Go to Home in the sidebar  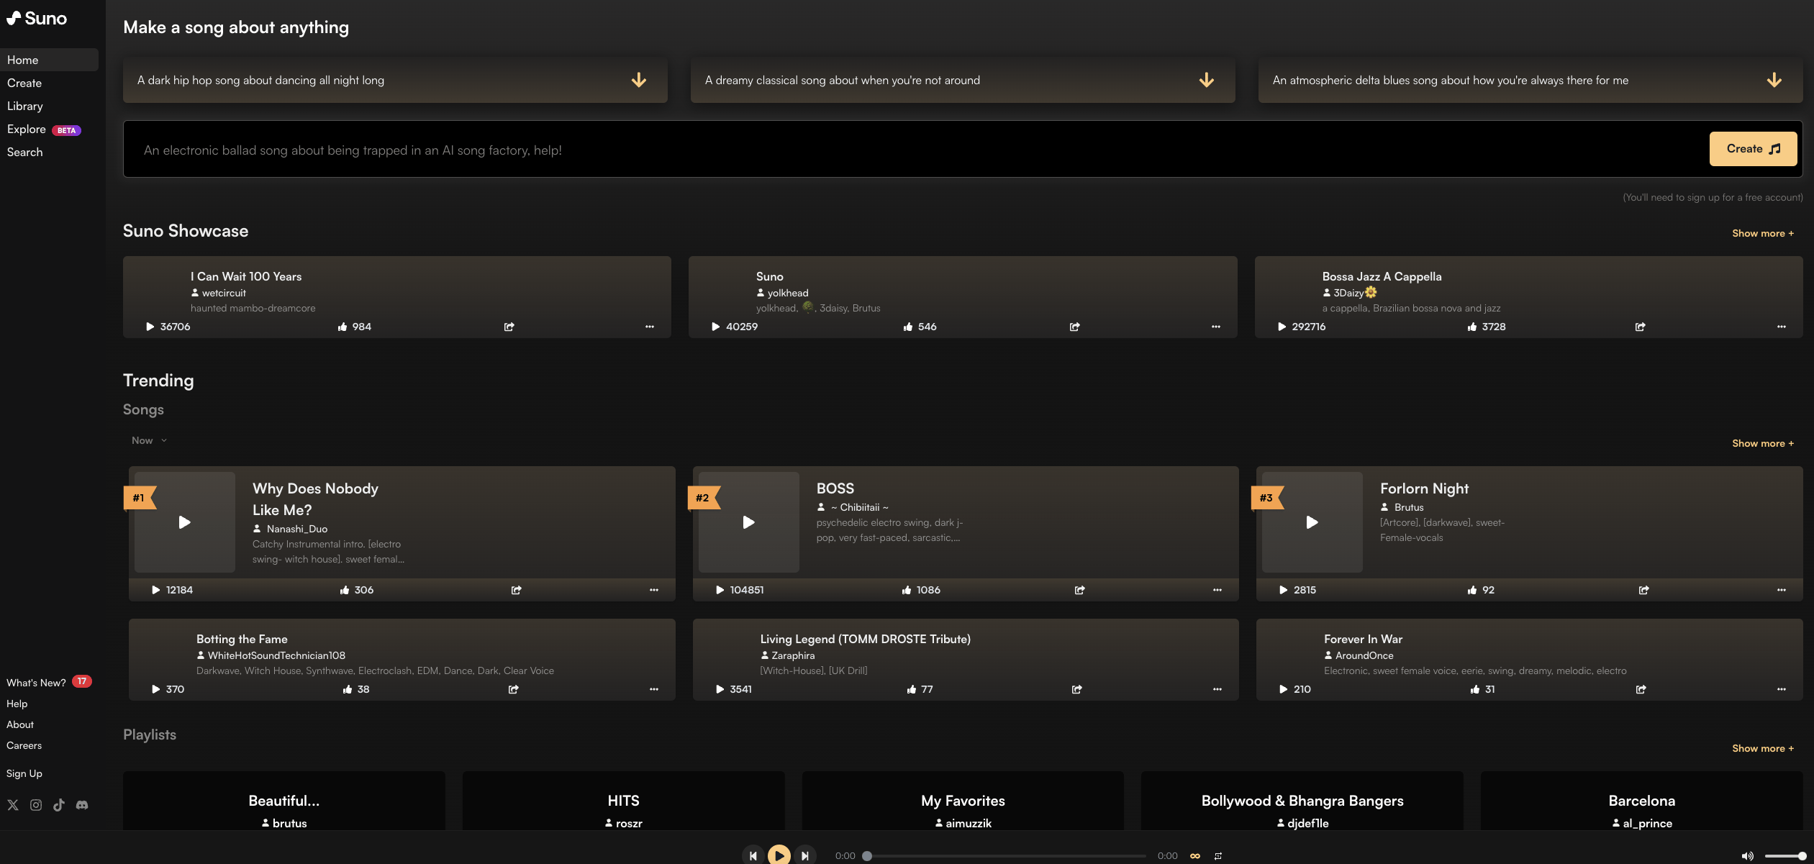point(50,60)
